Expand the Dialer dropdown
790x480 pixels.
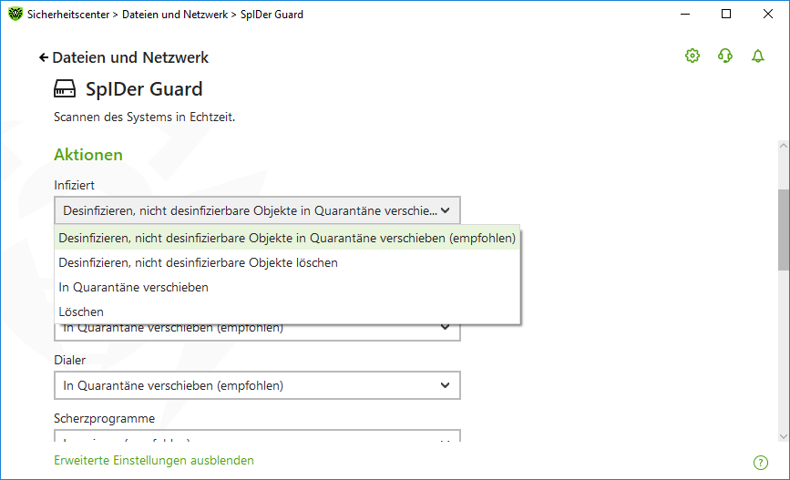pyautogui.click(x=257, y=385)
